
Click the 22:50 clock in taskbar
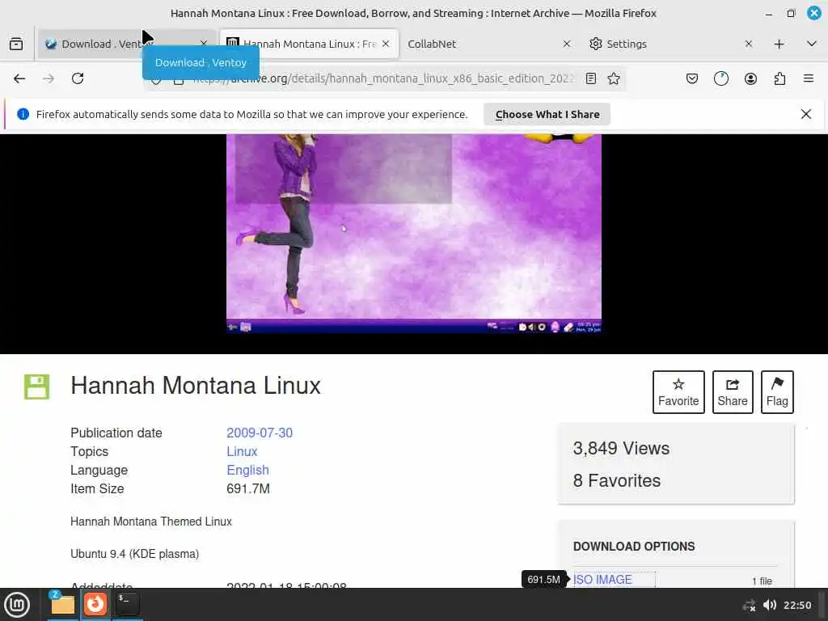click(796, 605)
